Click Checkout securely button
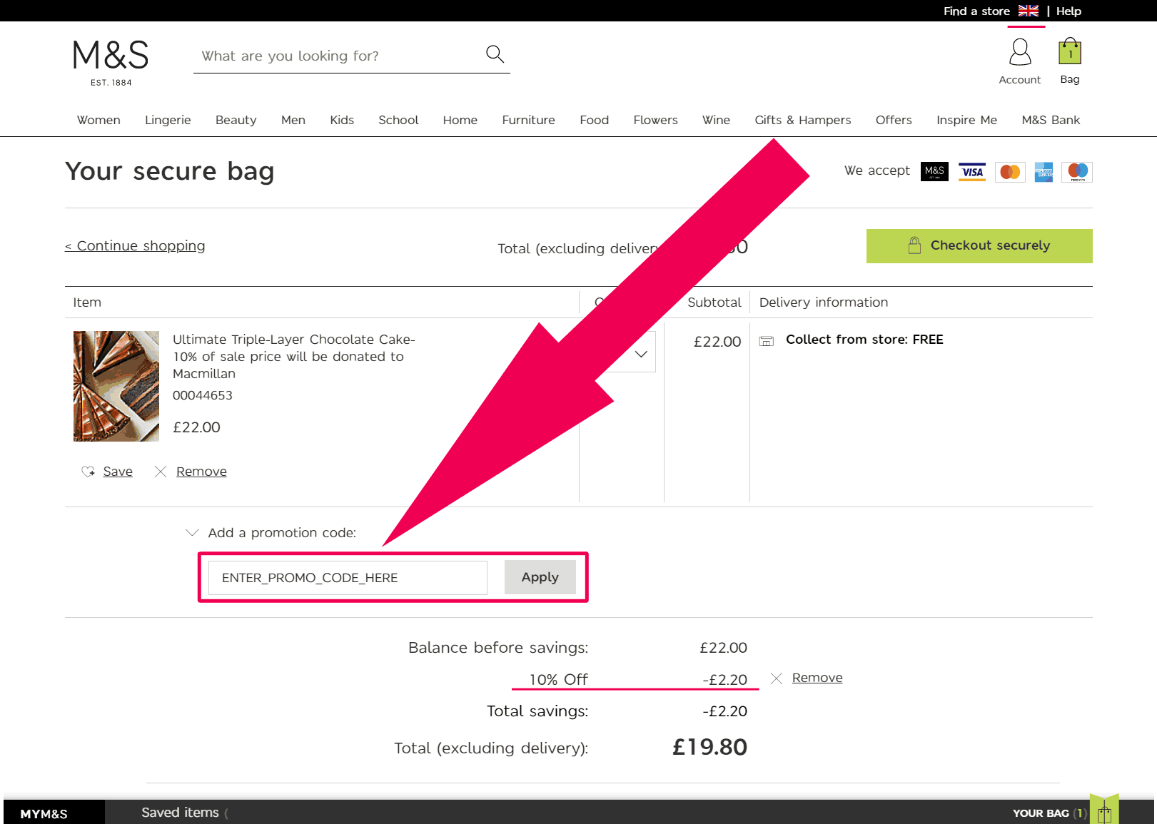This screenshot has height=824, width=1157. (x=979, y=246)
